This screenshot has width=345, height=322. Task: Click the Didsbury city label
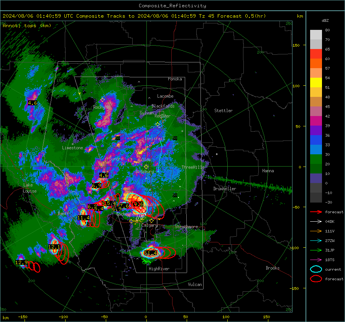(145, 172)
